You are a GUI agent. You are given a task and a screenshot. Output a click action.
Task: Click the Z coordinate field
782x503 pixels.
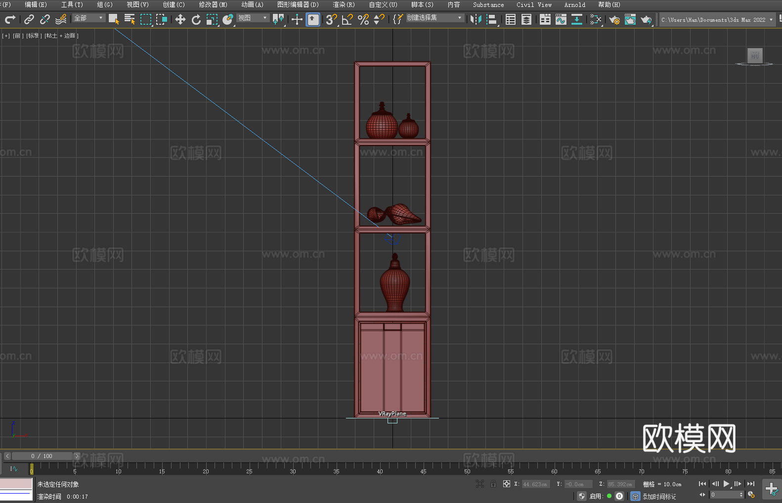(620, 484)
